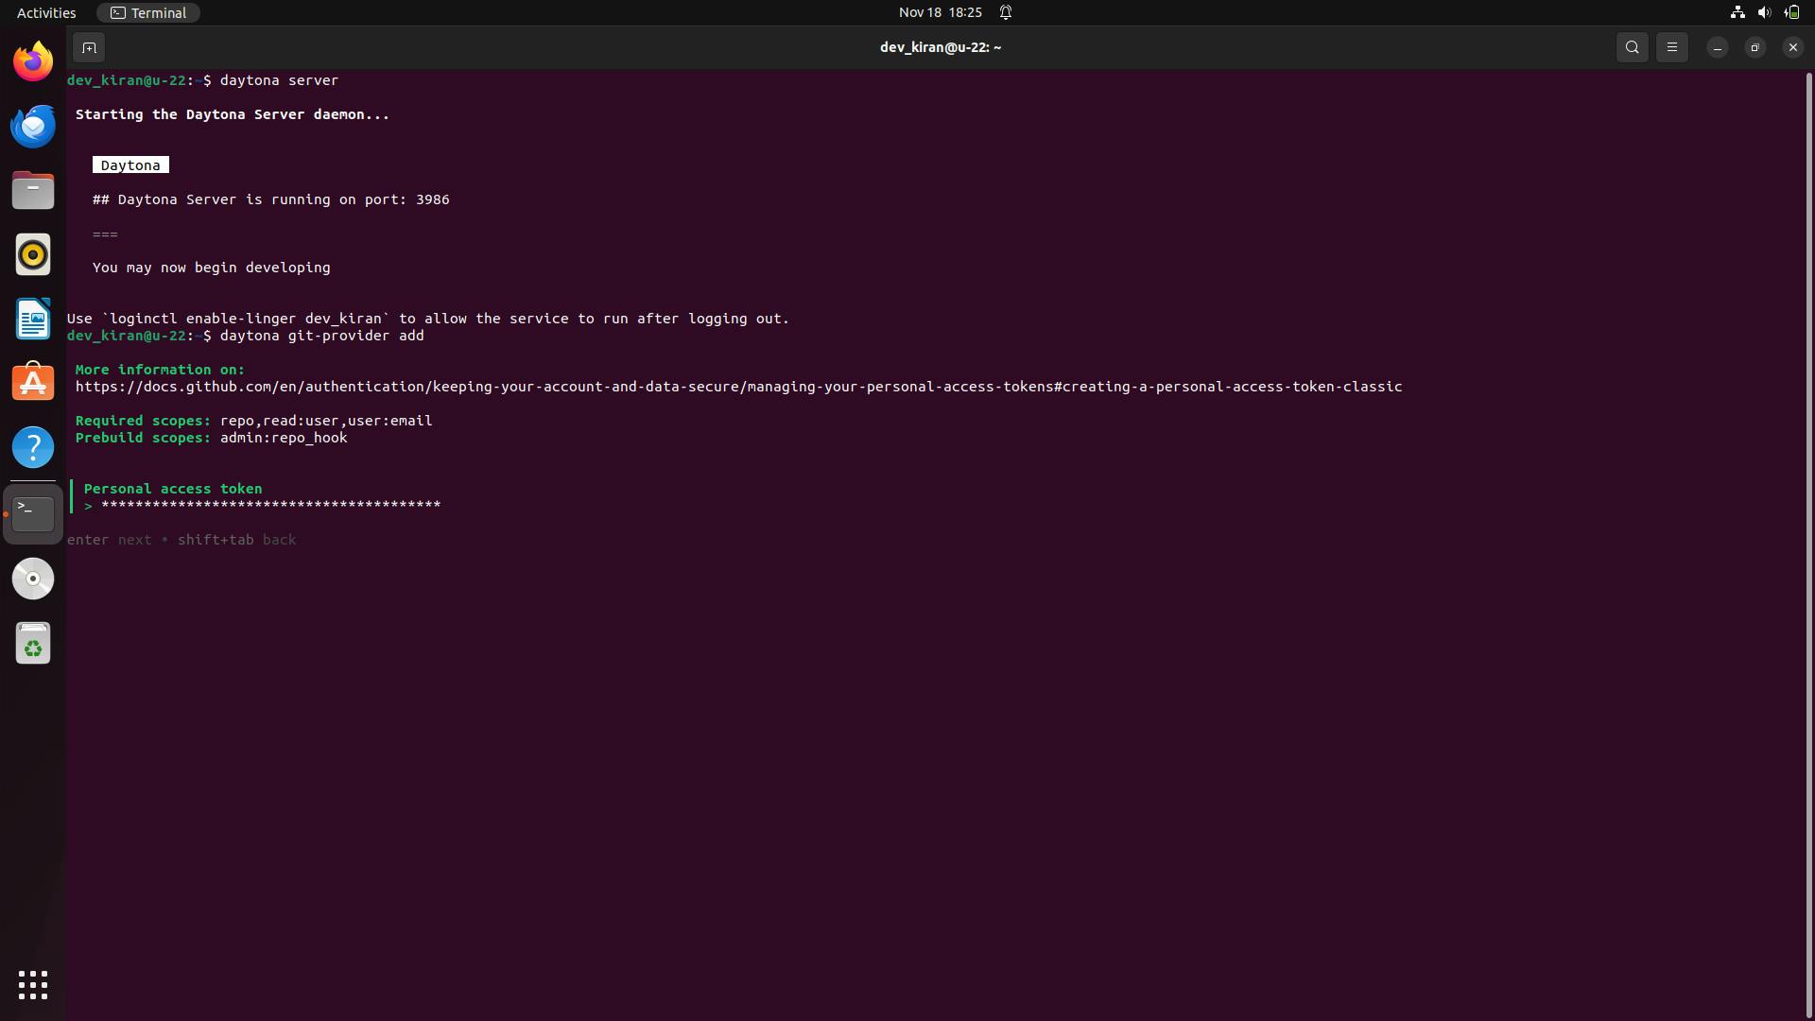The image size is (1815, 1021).
Task: Open terminal search
Action: (x=1632, y=47)
